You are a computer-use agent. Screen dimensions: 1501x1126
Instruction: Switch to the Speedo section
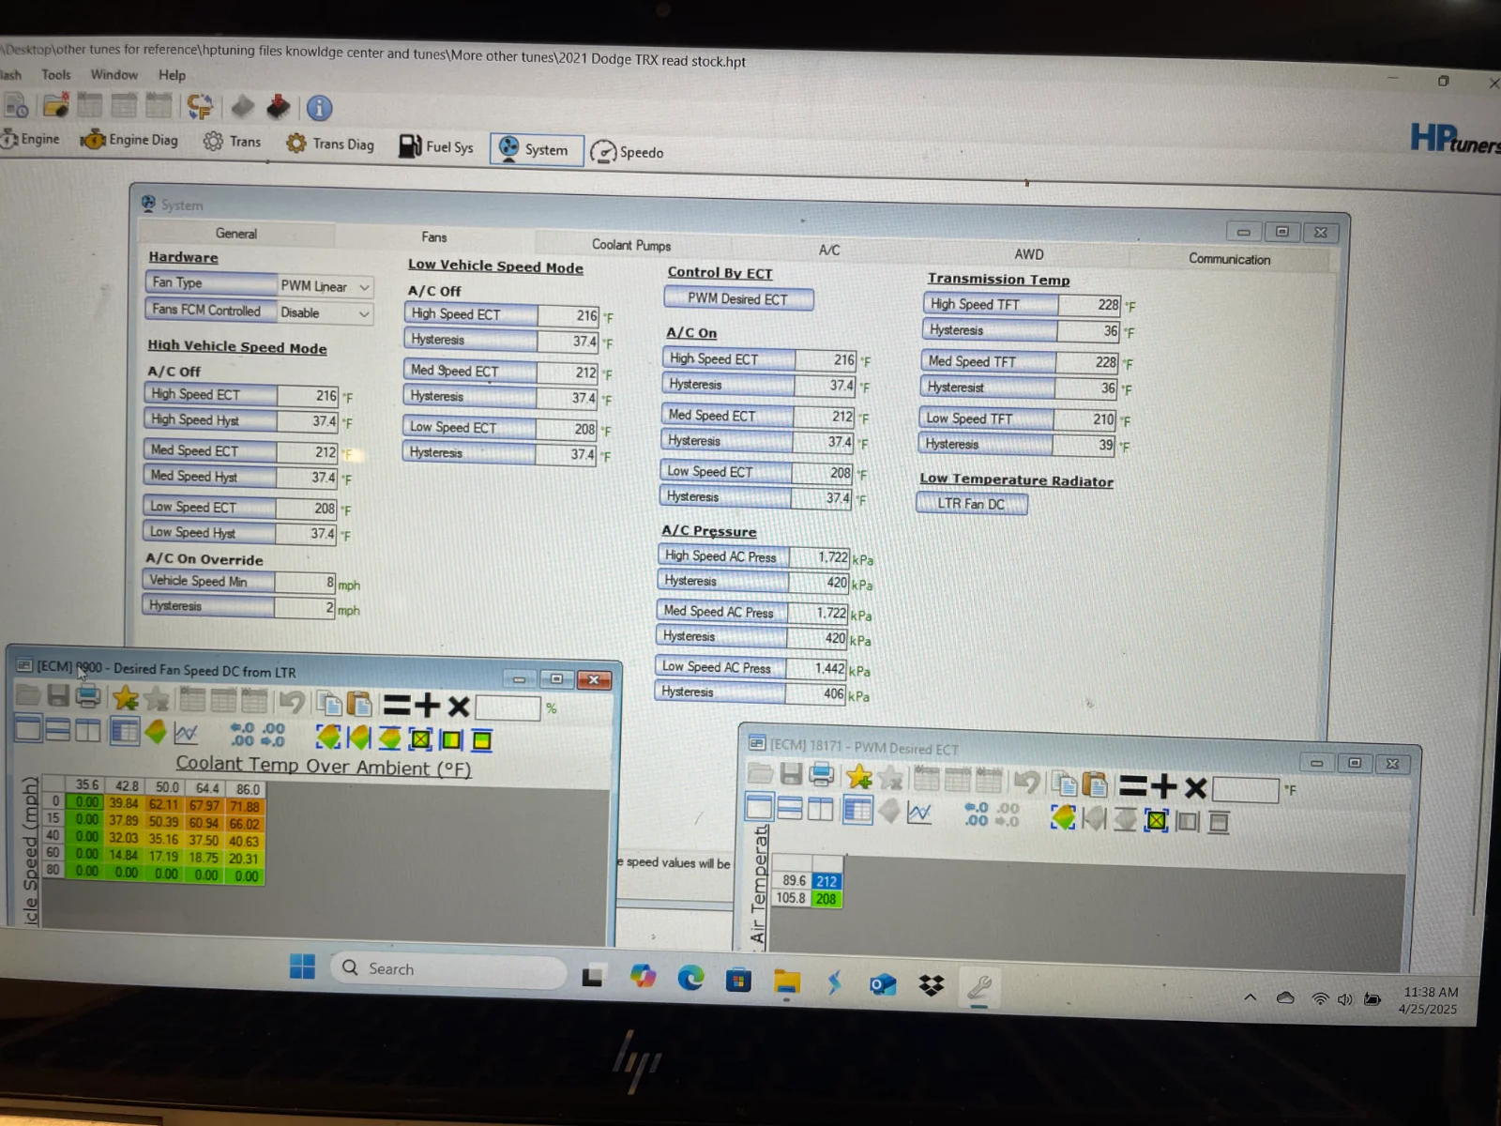(x=627, y=152)
